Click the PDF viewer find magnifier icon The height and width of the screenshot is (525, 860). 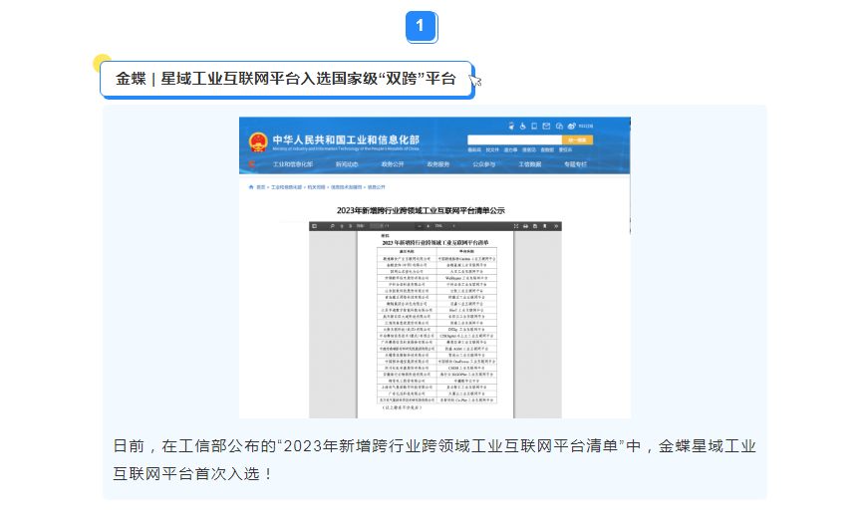333,226
